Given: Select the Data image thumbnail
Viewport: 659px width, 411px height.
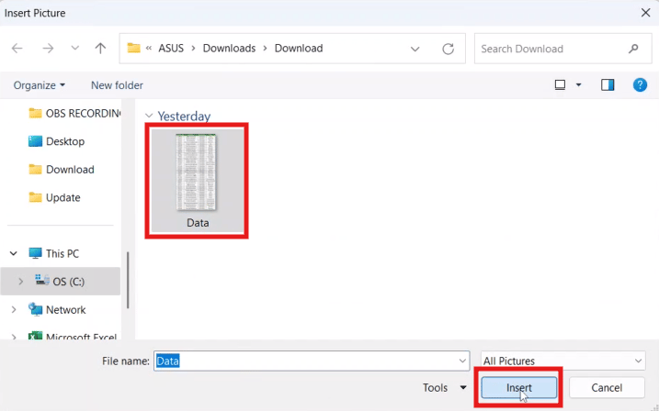Looking at the screenshot, I should pyautogui.click(x=197, y=172).
